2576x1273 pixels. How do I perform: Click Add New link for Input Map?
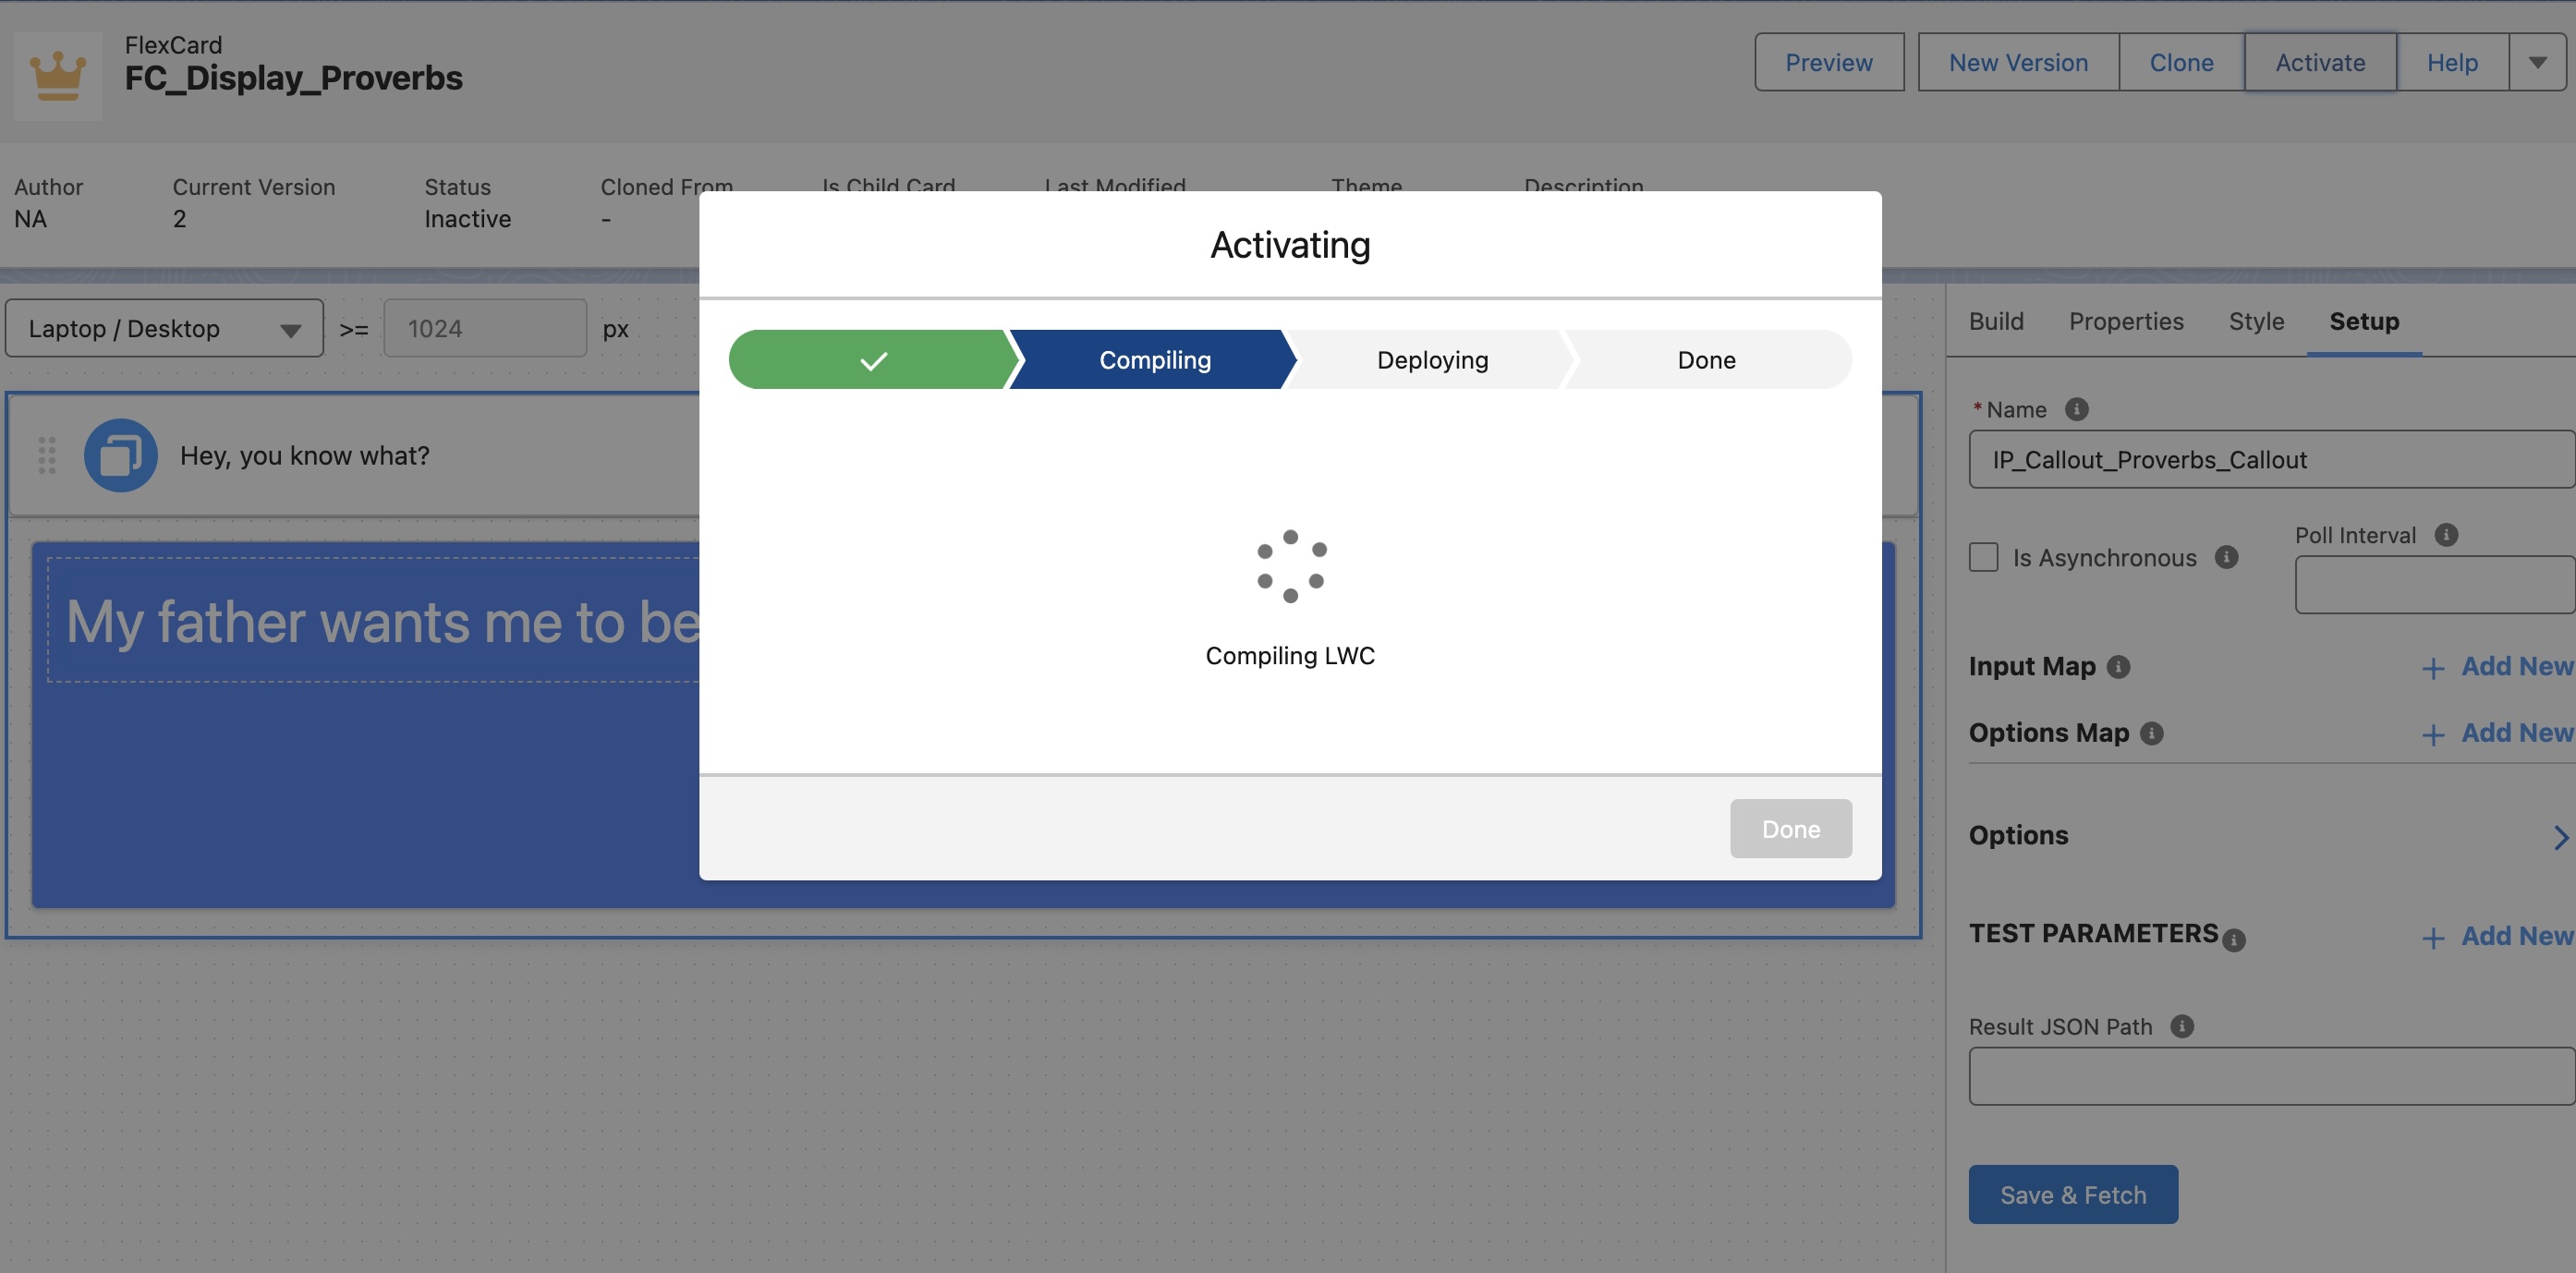click(2517, 666)
